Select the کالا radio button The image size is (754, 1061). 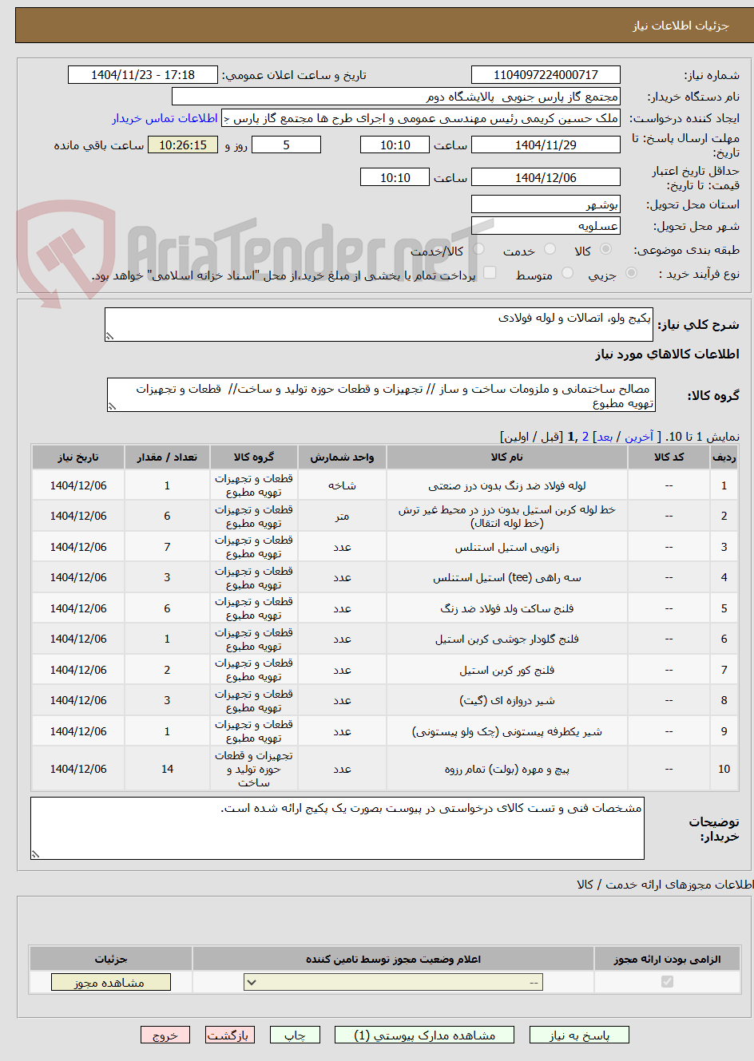[606, 250]
